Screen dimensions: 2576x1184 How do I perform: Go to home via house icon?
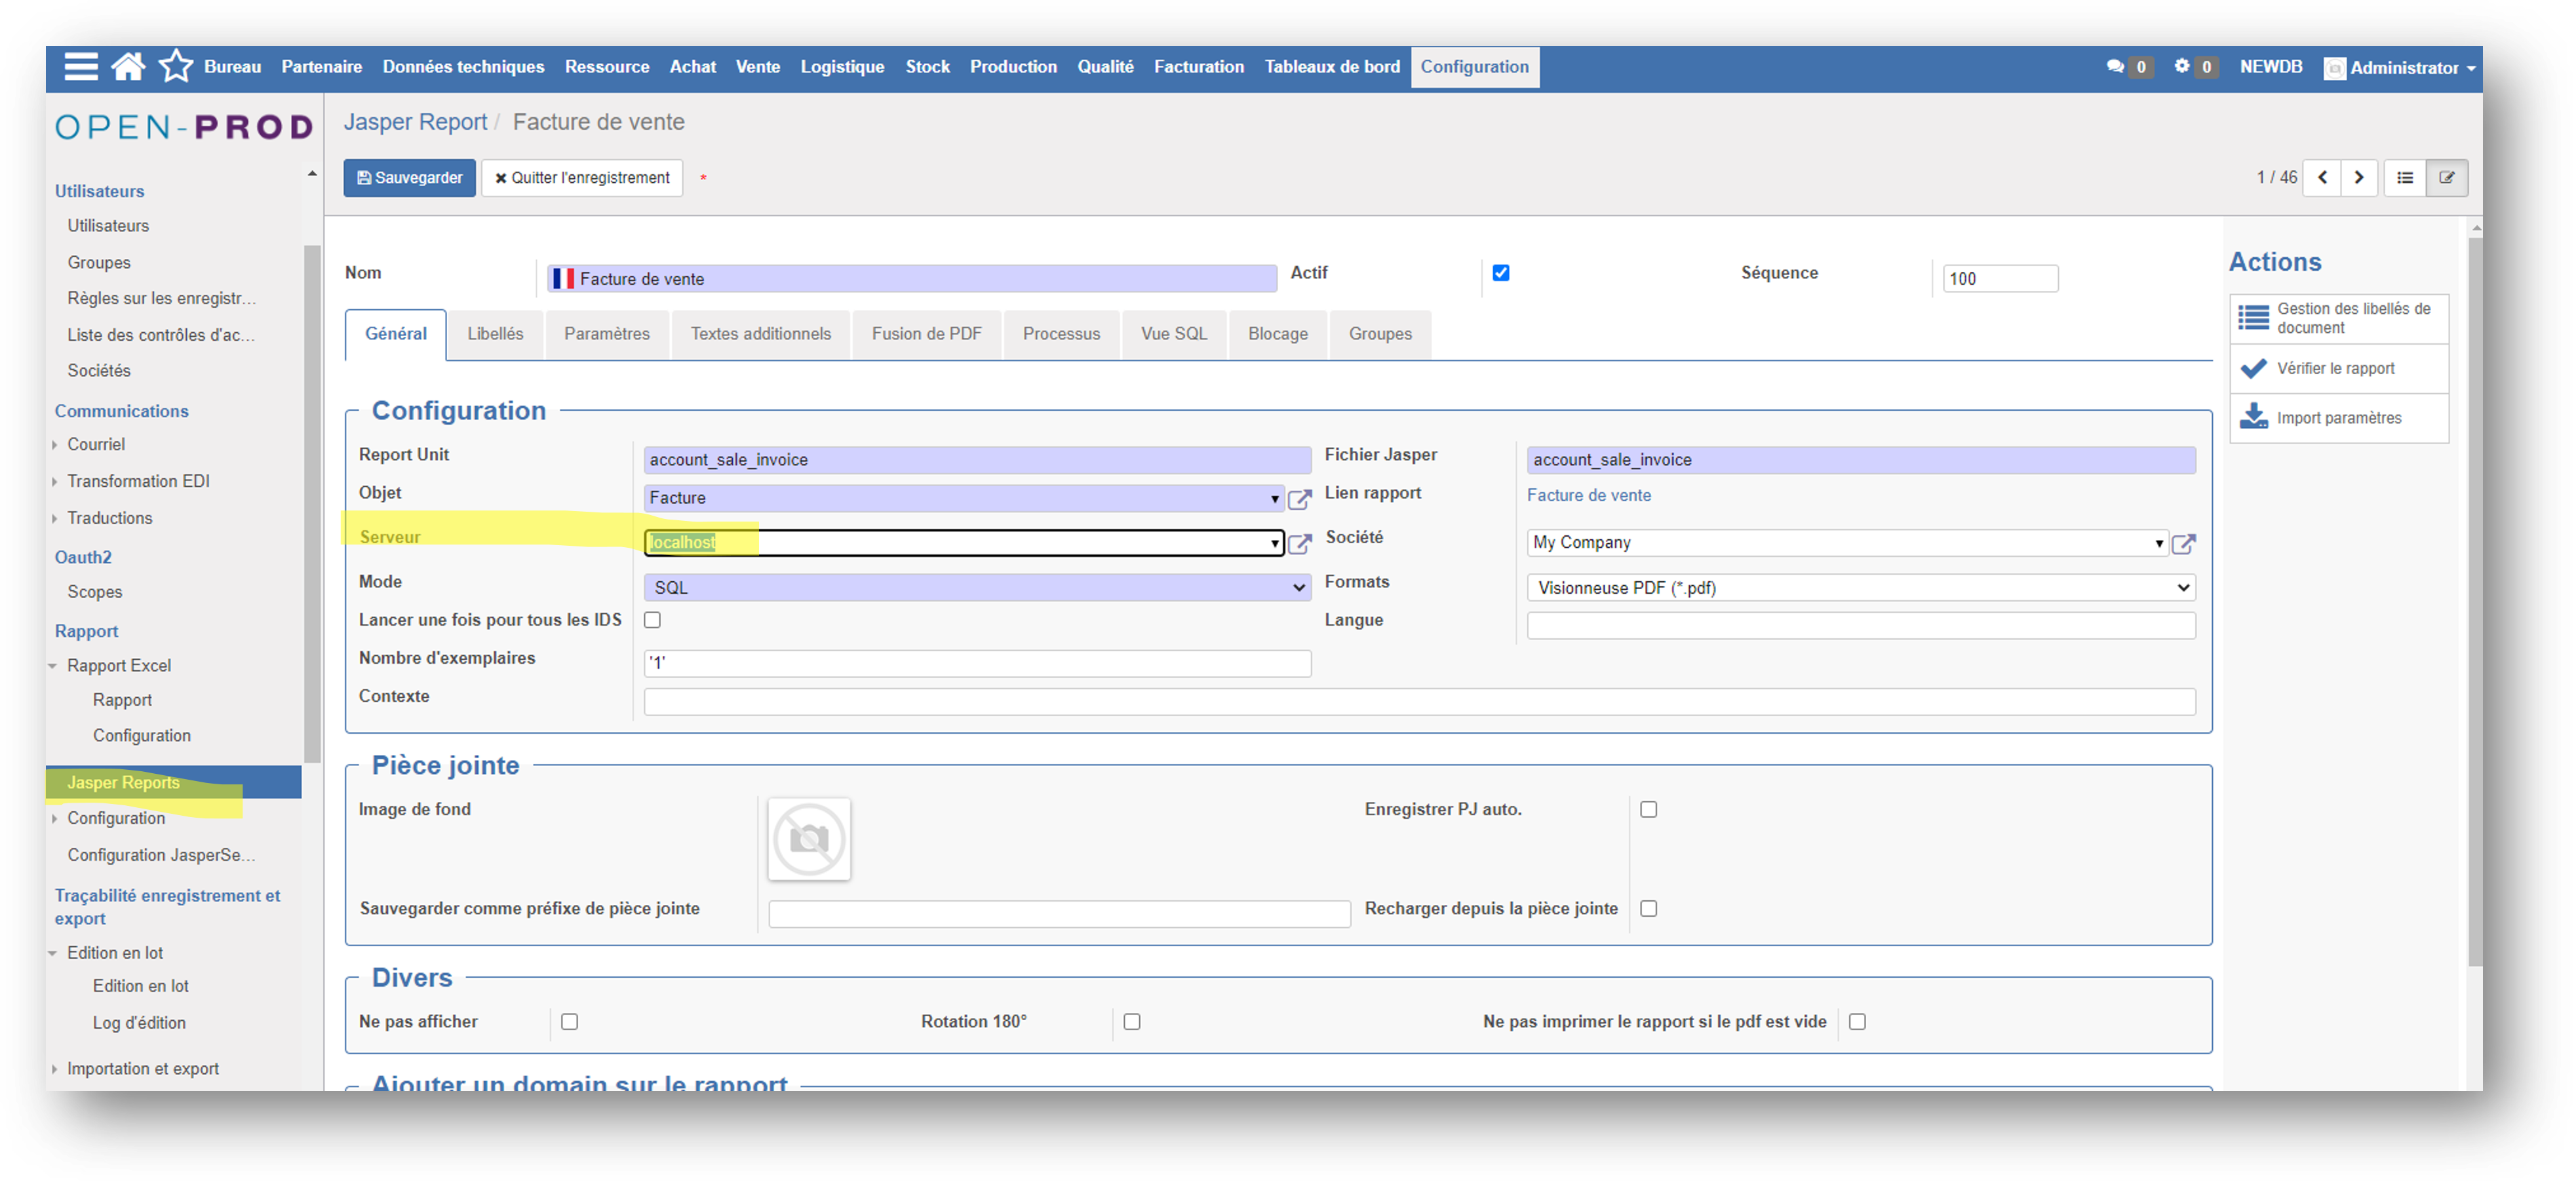(128, 66)
